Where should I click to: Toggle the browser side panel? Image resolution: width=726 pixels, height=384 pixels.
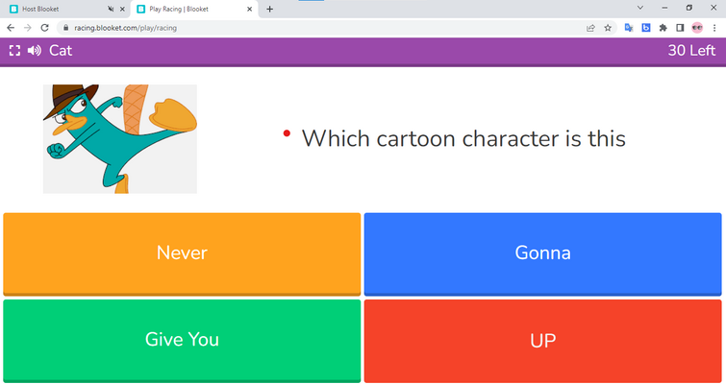point(680,28)
